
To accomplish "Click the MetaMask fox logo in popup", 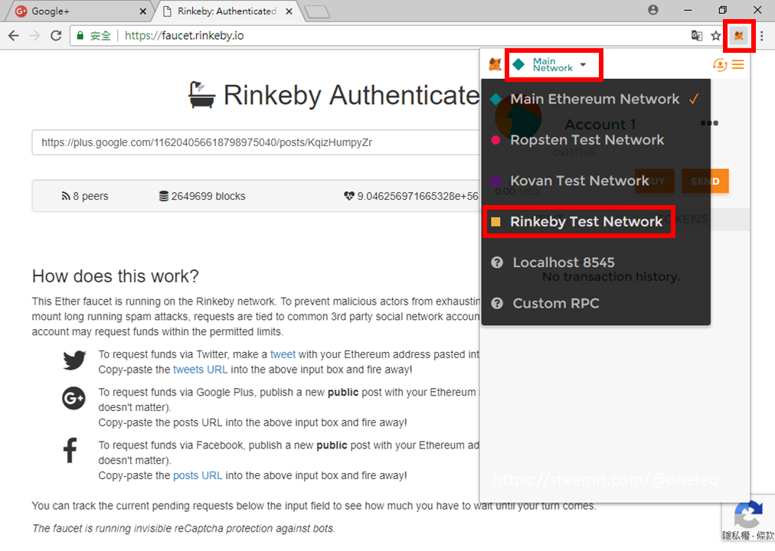I will 495,64.
